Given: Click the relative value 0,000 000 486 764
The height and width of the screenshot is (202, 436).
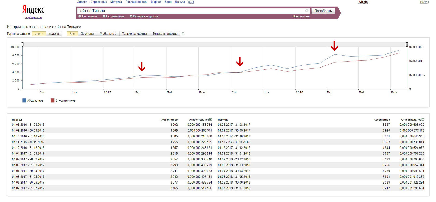Looking at the screenshot, I should (x=200, y=183).
